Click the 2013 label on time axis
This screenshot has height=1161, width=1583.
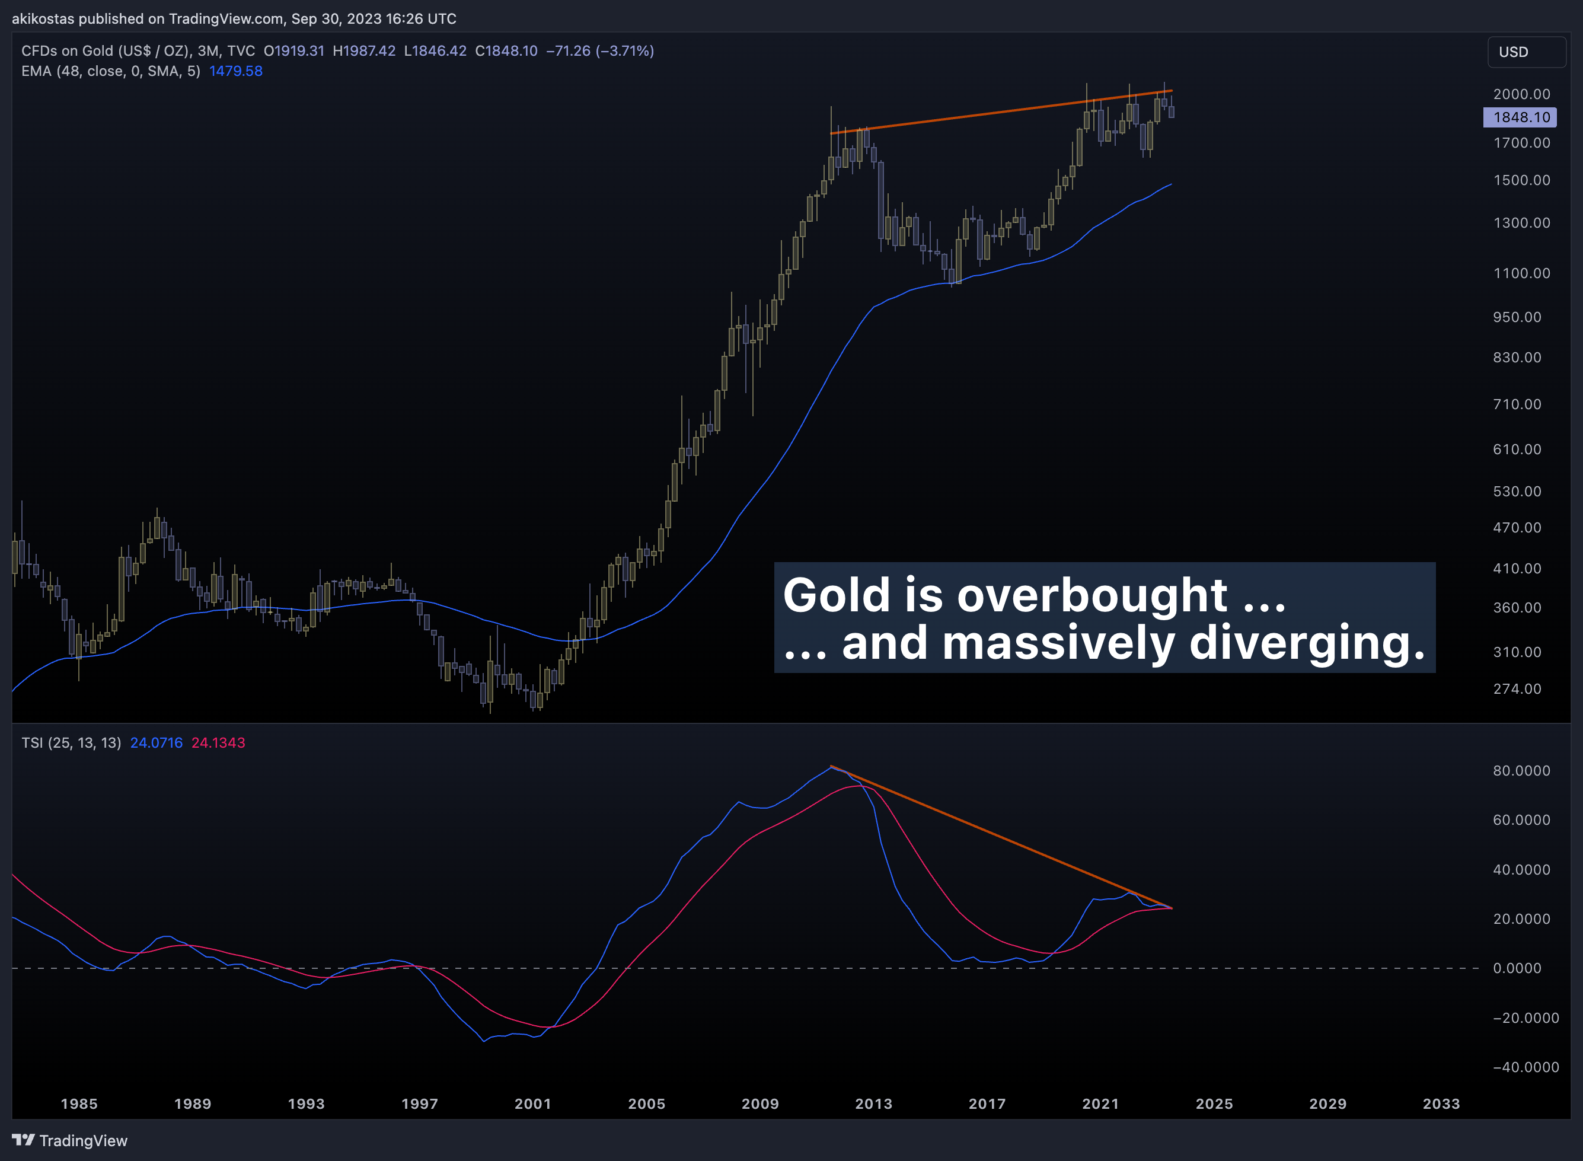tap(873, 1104)
